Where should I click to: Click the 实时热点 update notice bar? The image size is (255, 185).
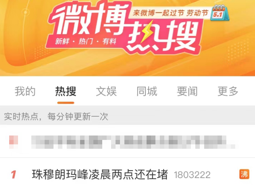coord(128,116)
